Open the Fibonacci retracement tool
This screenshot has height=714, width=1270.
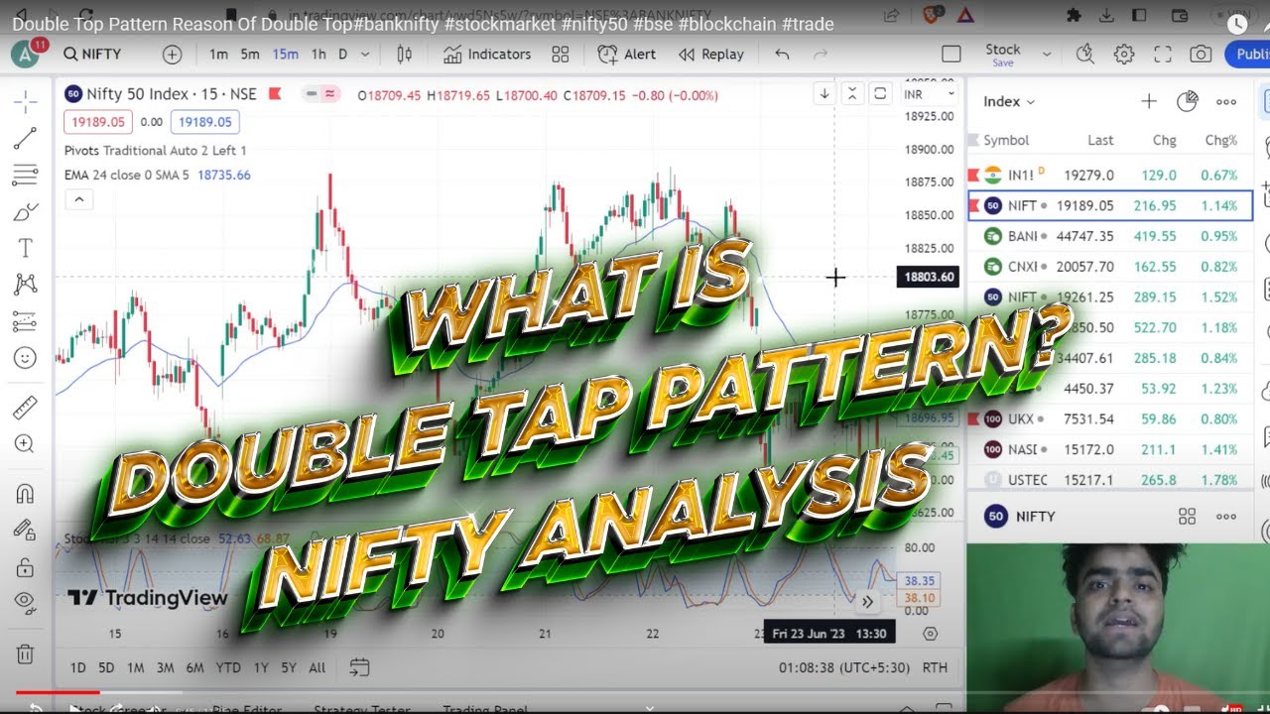tap(26, 176)
